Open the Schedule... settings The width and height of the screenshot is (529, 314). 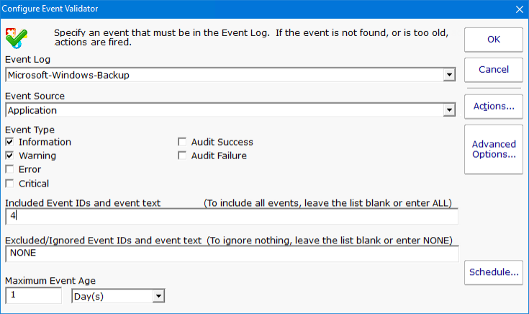493,272
